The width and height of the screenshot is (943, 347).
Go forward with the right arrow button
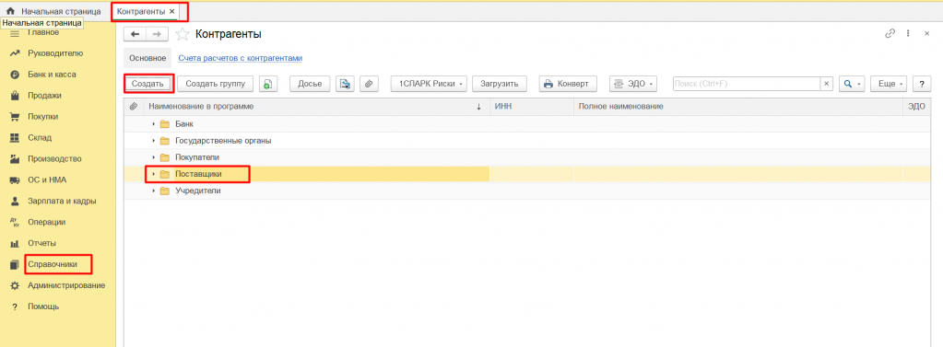[157, 34]
